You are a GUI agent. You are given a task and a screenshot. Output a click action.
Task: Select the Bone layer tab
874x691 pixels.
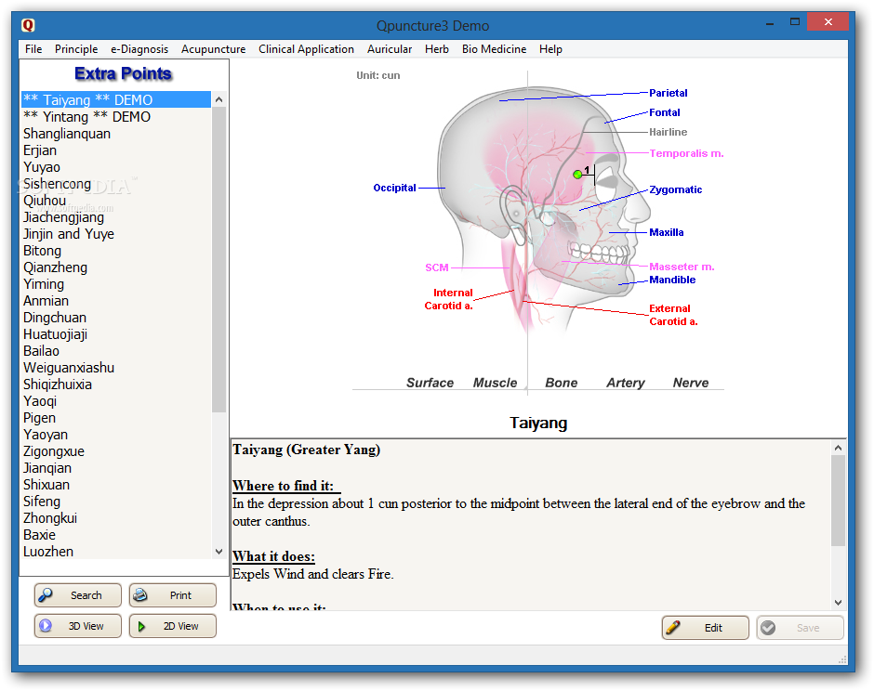click(562, 383)
